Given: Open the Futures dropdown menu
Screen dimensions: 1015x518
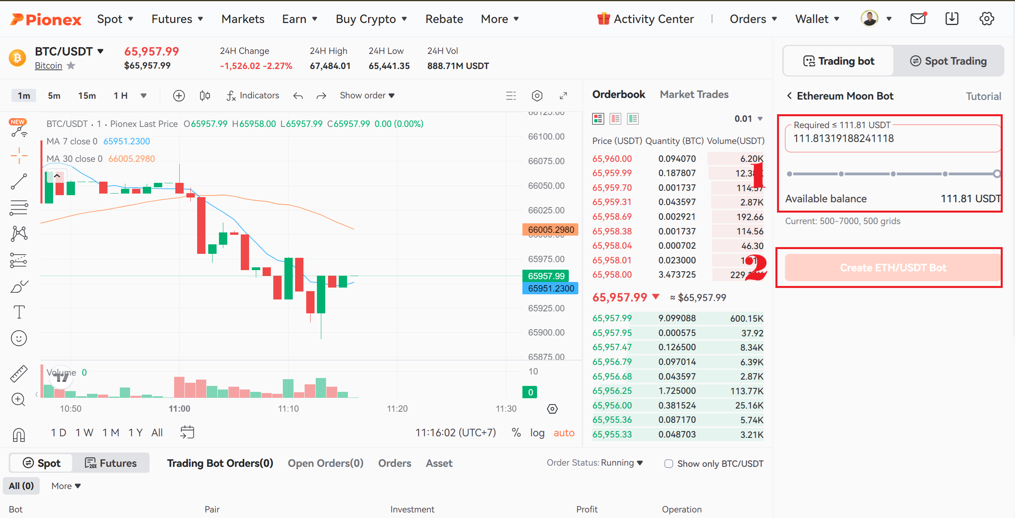Looking at the screenshot, I should [x=177, y=19].
